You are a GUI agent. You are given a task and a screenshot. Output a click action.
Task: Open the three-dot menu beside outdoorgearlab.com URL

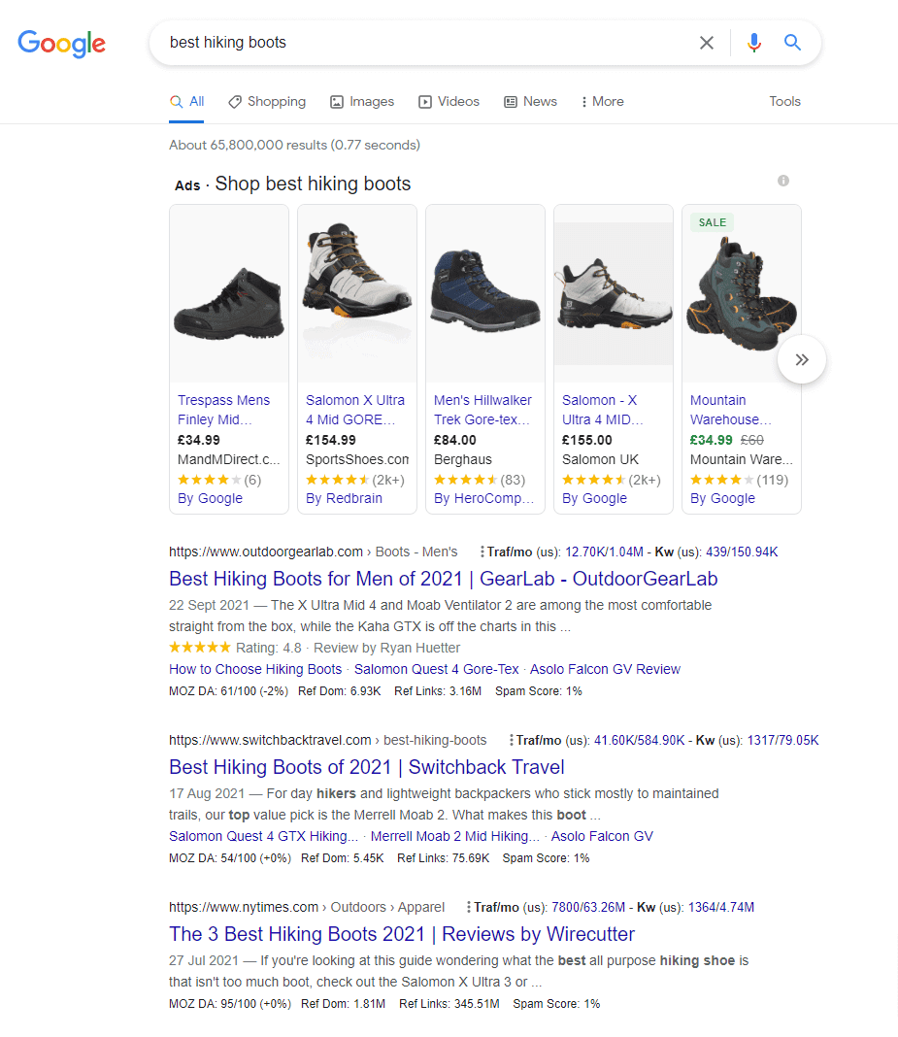[x=482, y=552]
